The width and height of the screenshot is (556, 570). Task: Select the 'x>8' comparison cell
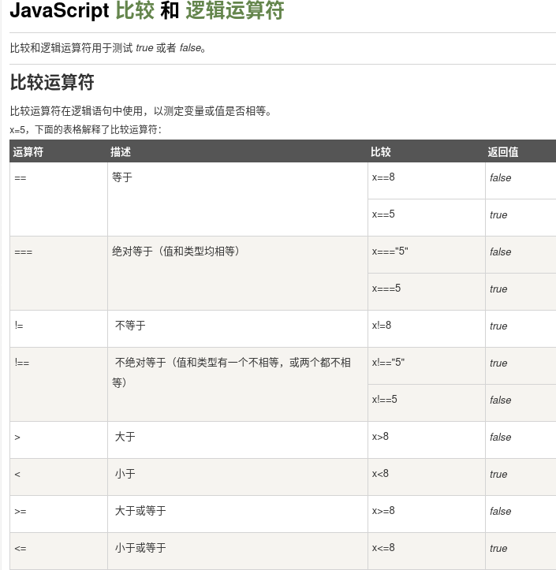[427, 440]
